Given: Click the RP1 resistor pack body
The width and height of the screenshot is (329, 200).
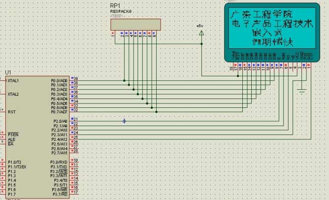Looking at the screenshot, I should coord(136,25).
